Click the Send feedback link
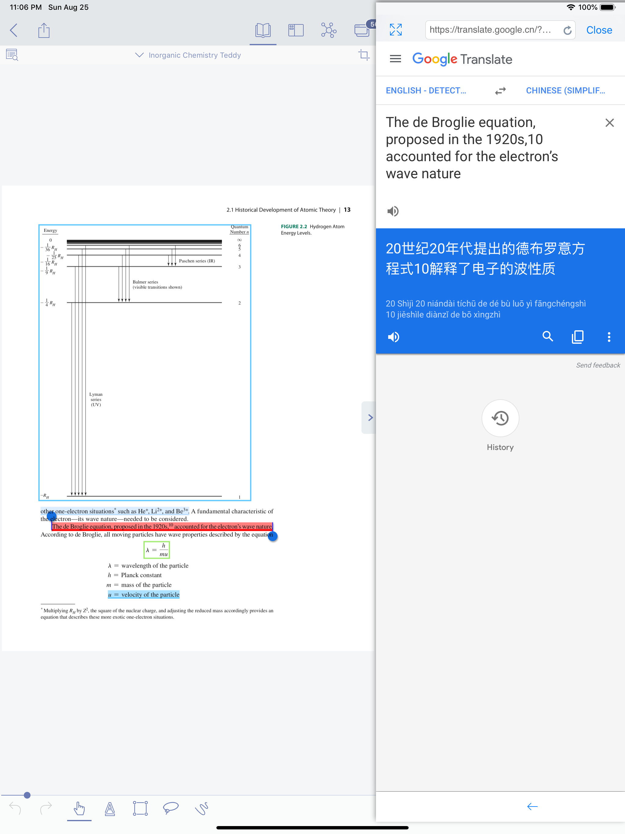The image size is (625, 834). click(598, 365)
